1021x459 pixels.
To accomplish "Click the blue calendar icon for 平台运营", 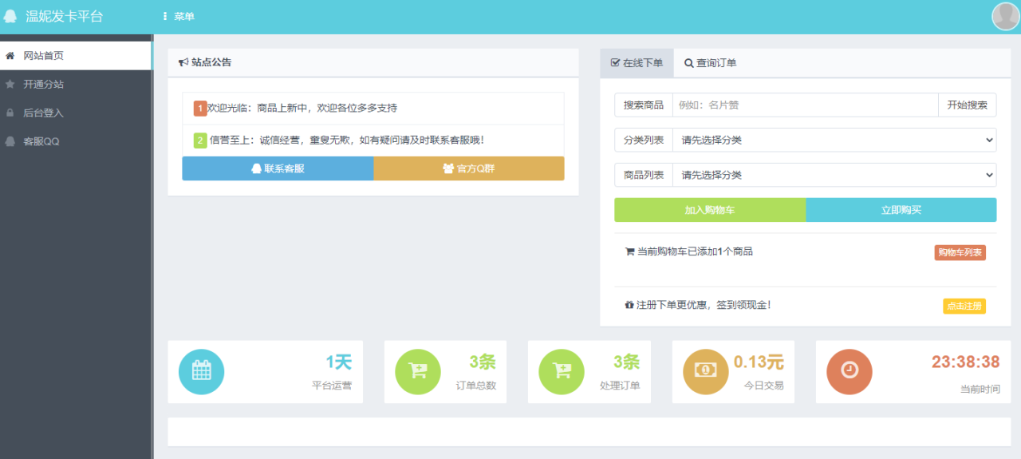I will tap(202, 372).
